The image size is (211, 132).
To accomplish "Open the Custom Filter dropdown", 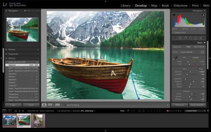I will coord(196,111).
